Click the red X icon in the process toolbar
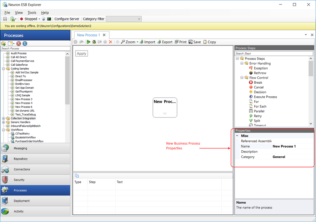 pyautogui.click(x=110, y=42)
